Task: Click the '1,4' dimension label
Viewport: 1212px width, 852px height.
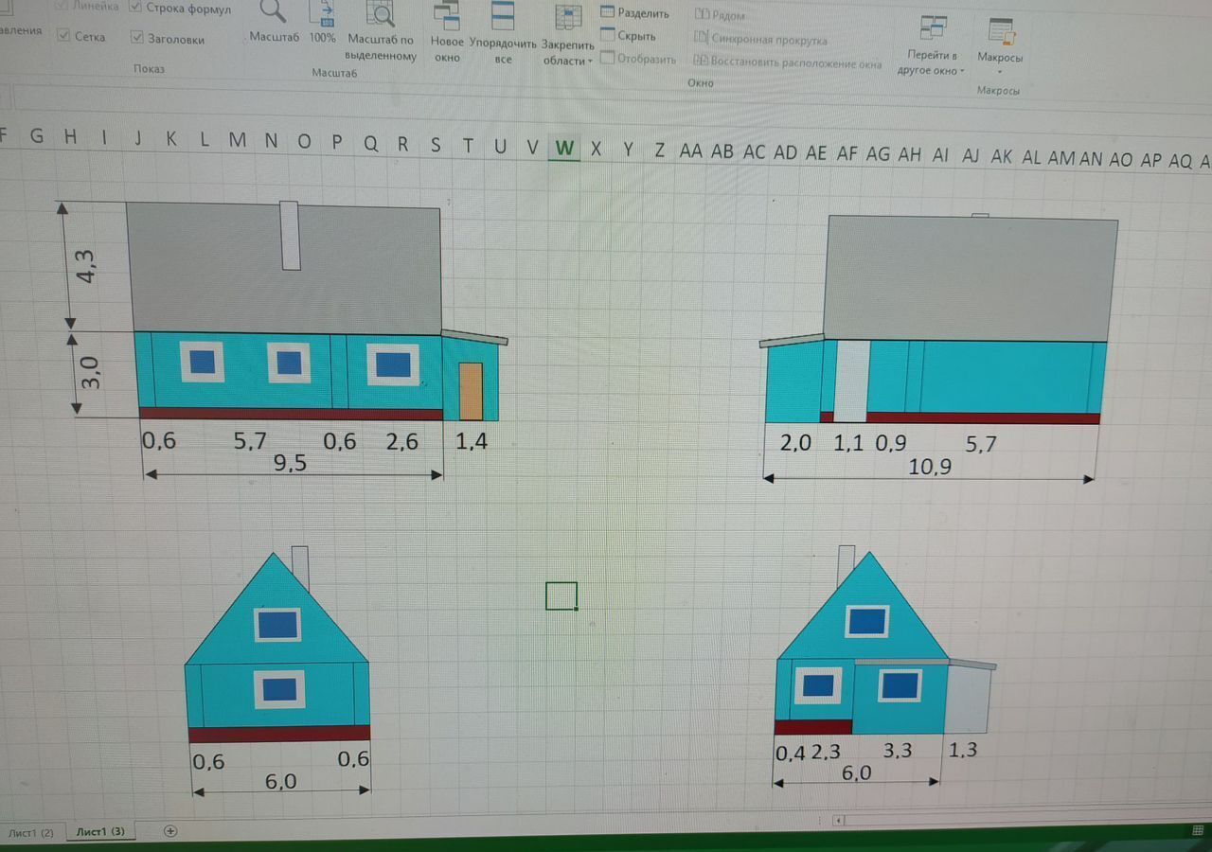Action: 472,440
